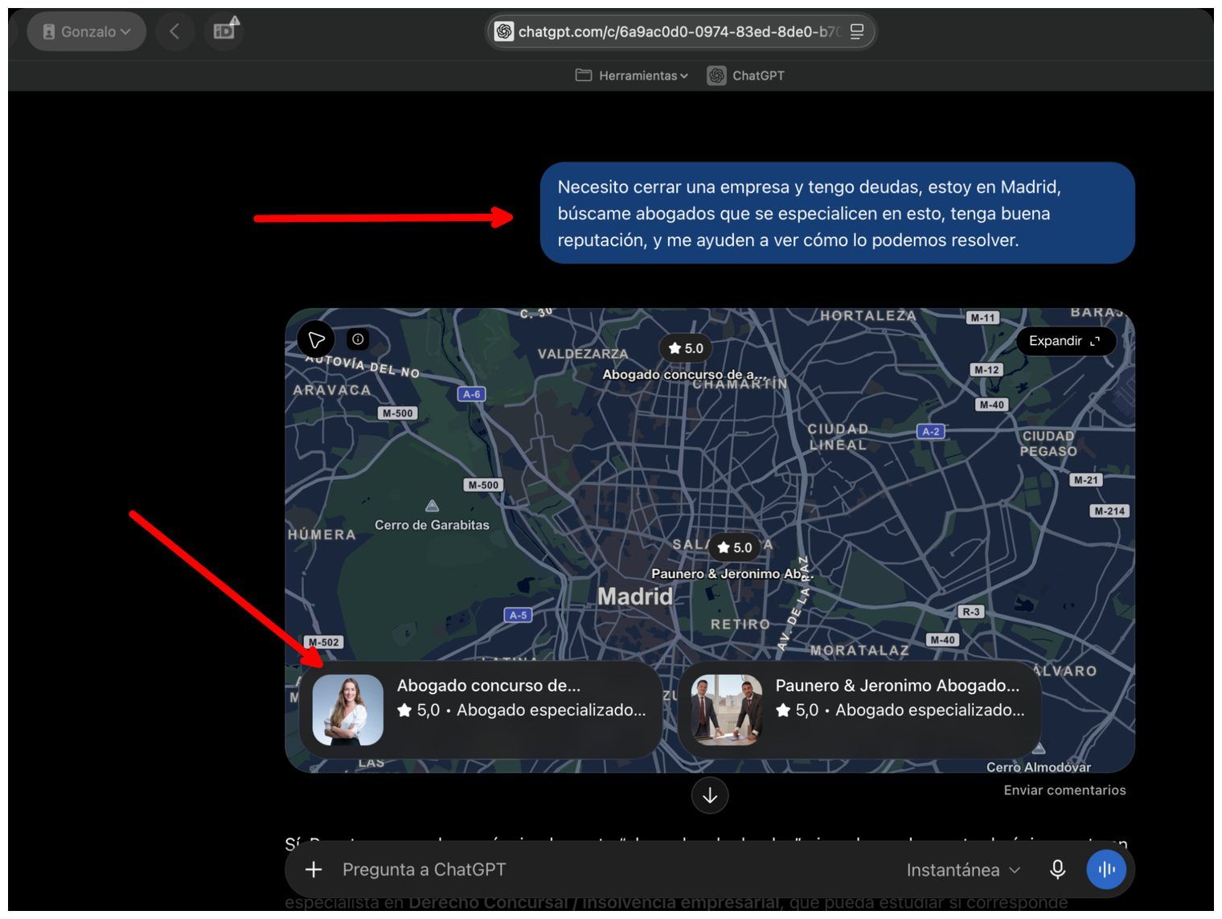Open the woman lawyer photo thumbnail
This screenshot has height=919, width=1222.
point(347,710)
